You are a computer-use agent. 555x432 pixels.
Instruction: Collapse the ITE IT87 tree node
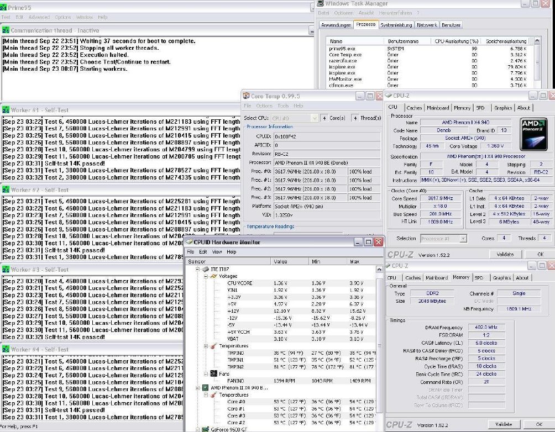(197, 269)
